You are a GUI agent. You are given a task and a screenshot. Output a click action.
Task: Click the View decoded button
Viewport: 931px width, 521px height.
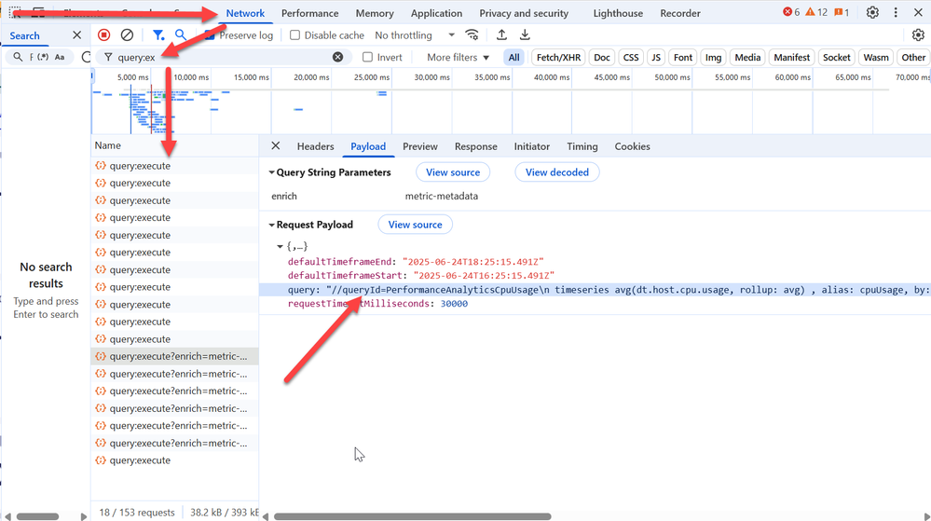556,172
